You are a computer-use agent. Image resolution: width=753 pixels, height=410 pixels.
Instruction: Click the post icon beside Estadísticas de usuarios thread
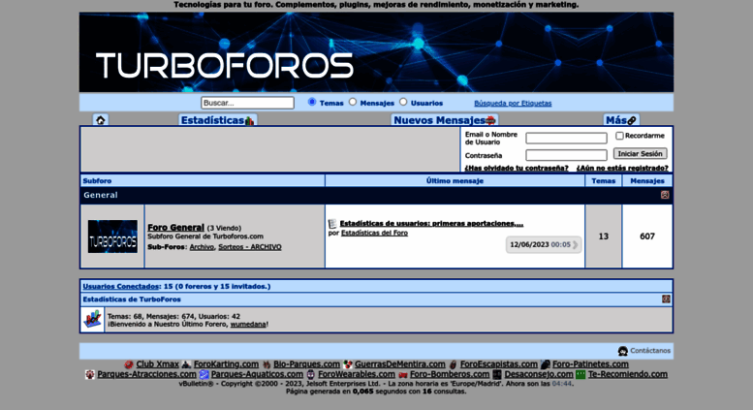(x=332, y=224)
